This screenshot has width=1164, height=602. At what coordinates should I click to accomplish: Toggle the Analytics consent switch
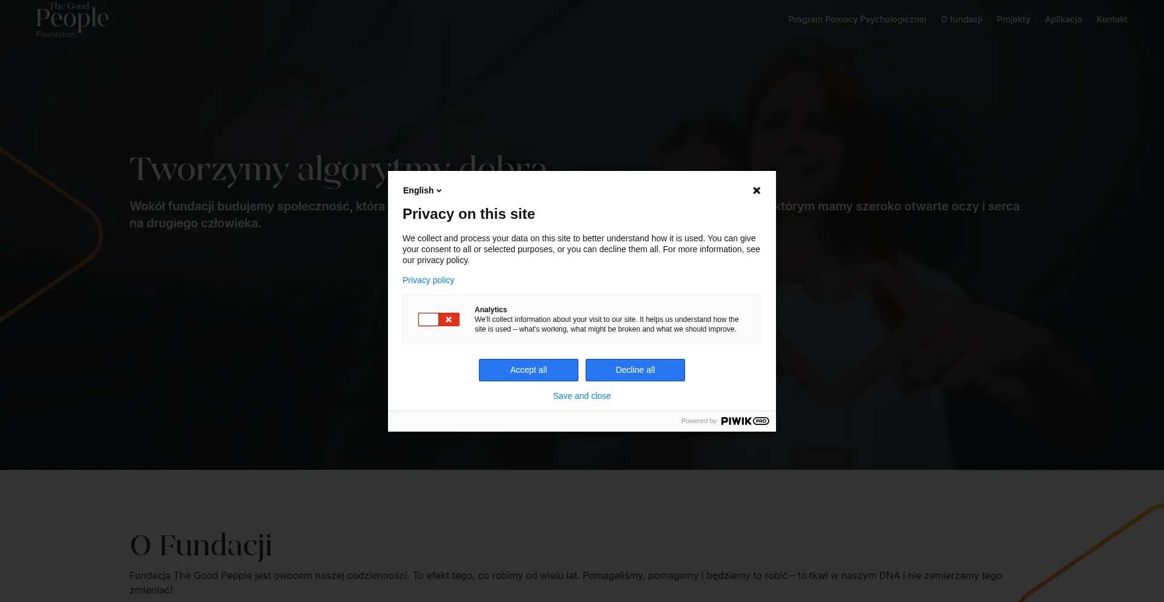tap(438, 319)
